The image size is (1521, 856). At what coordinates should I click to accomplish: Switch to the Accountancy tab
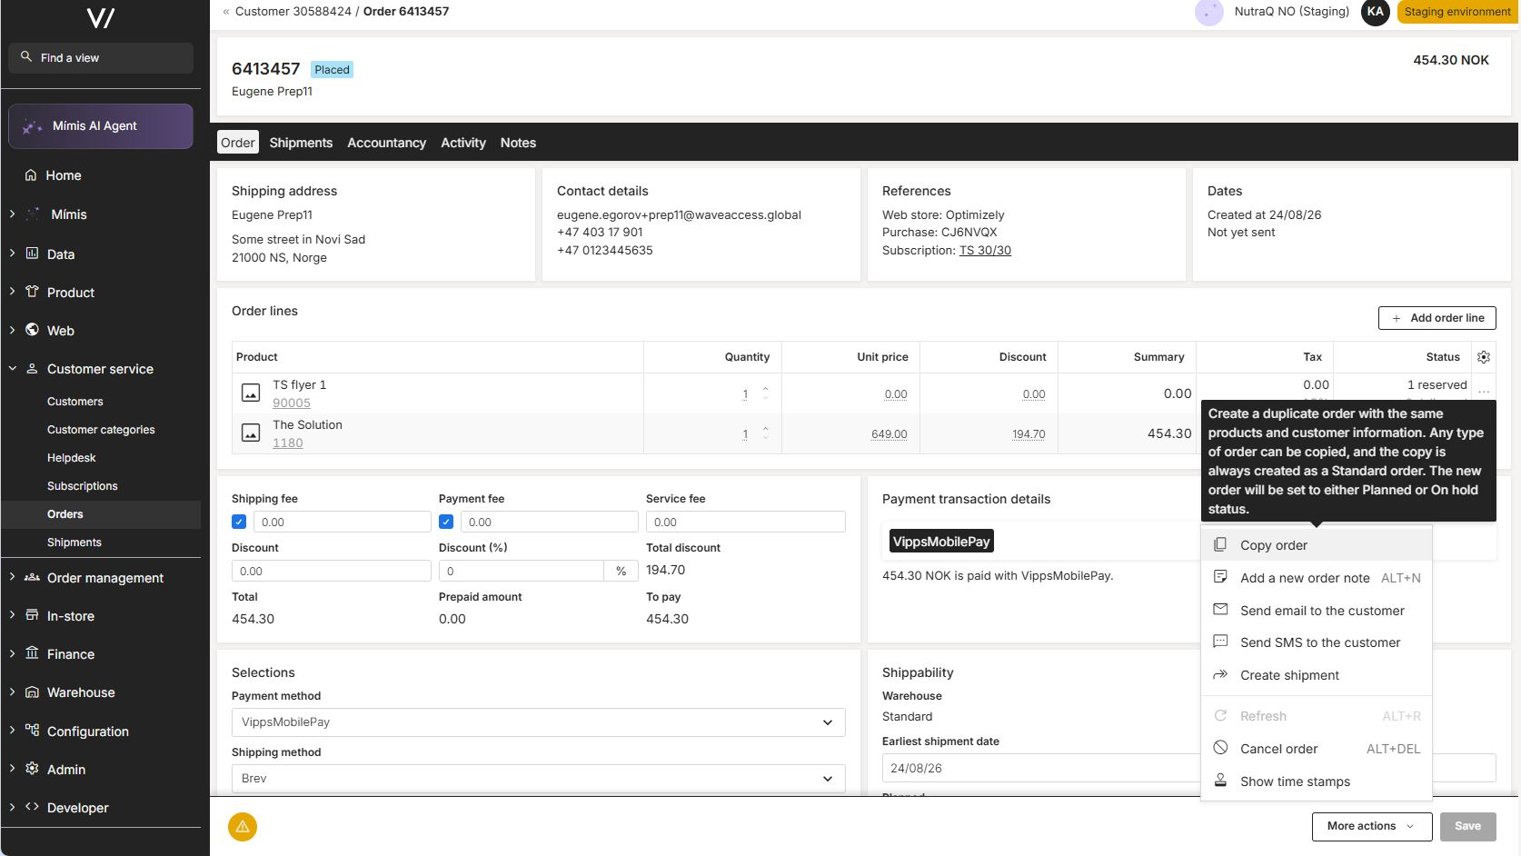pos(386,143)
